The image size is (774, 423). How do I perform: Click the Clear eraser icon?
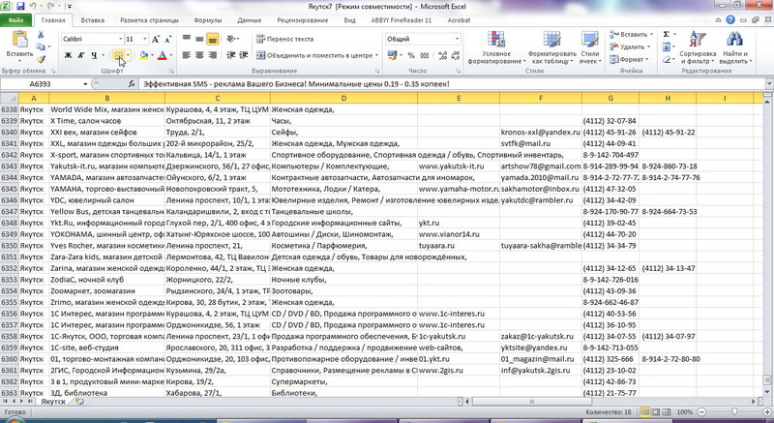(x=667, y=59)
